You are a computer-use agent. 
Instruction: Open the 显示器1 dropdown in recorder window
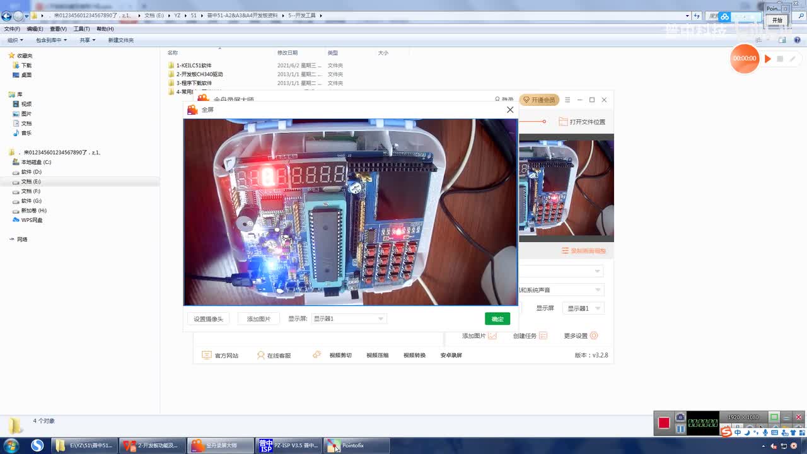[583, 308]
